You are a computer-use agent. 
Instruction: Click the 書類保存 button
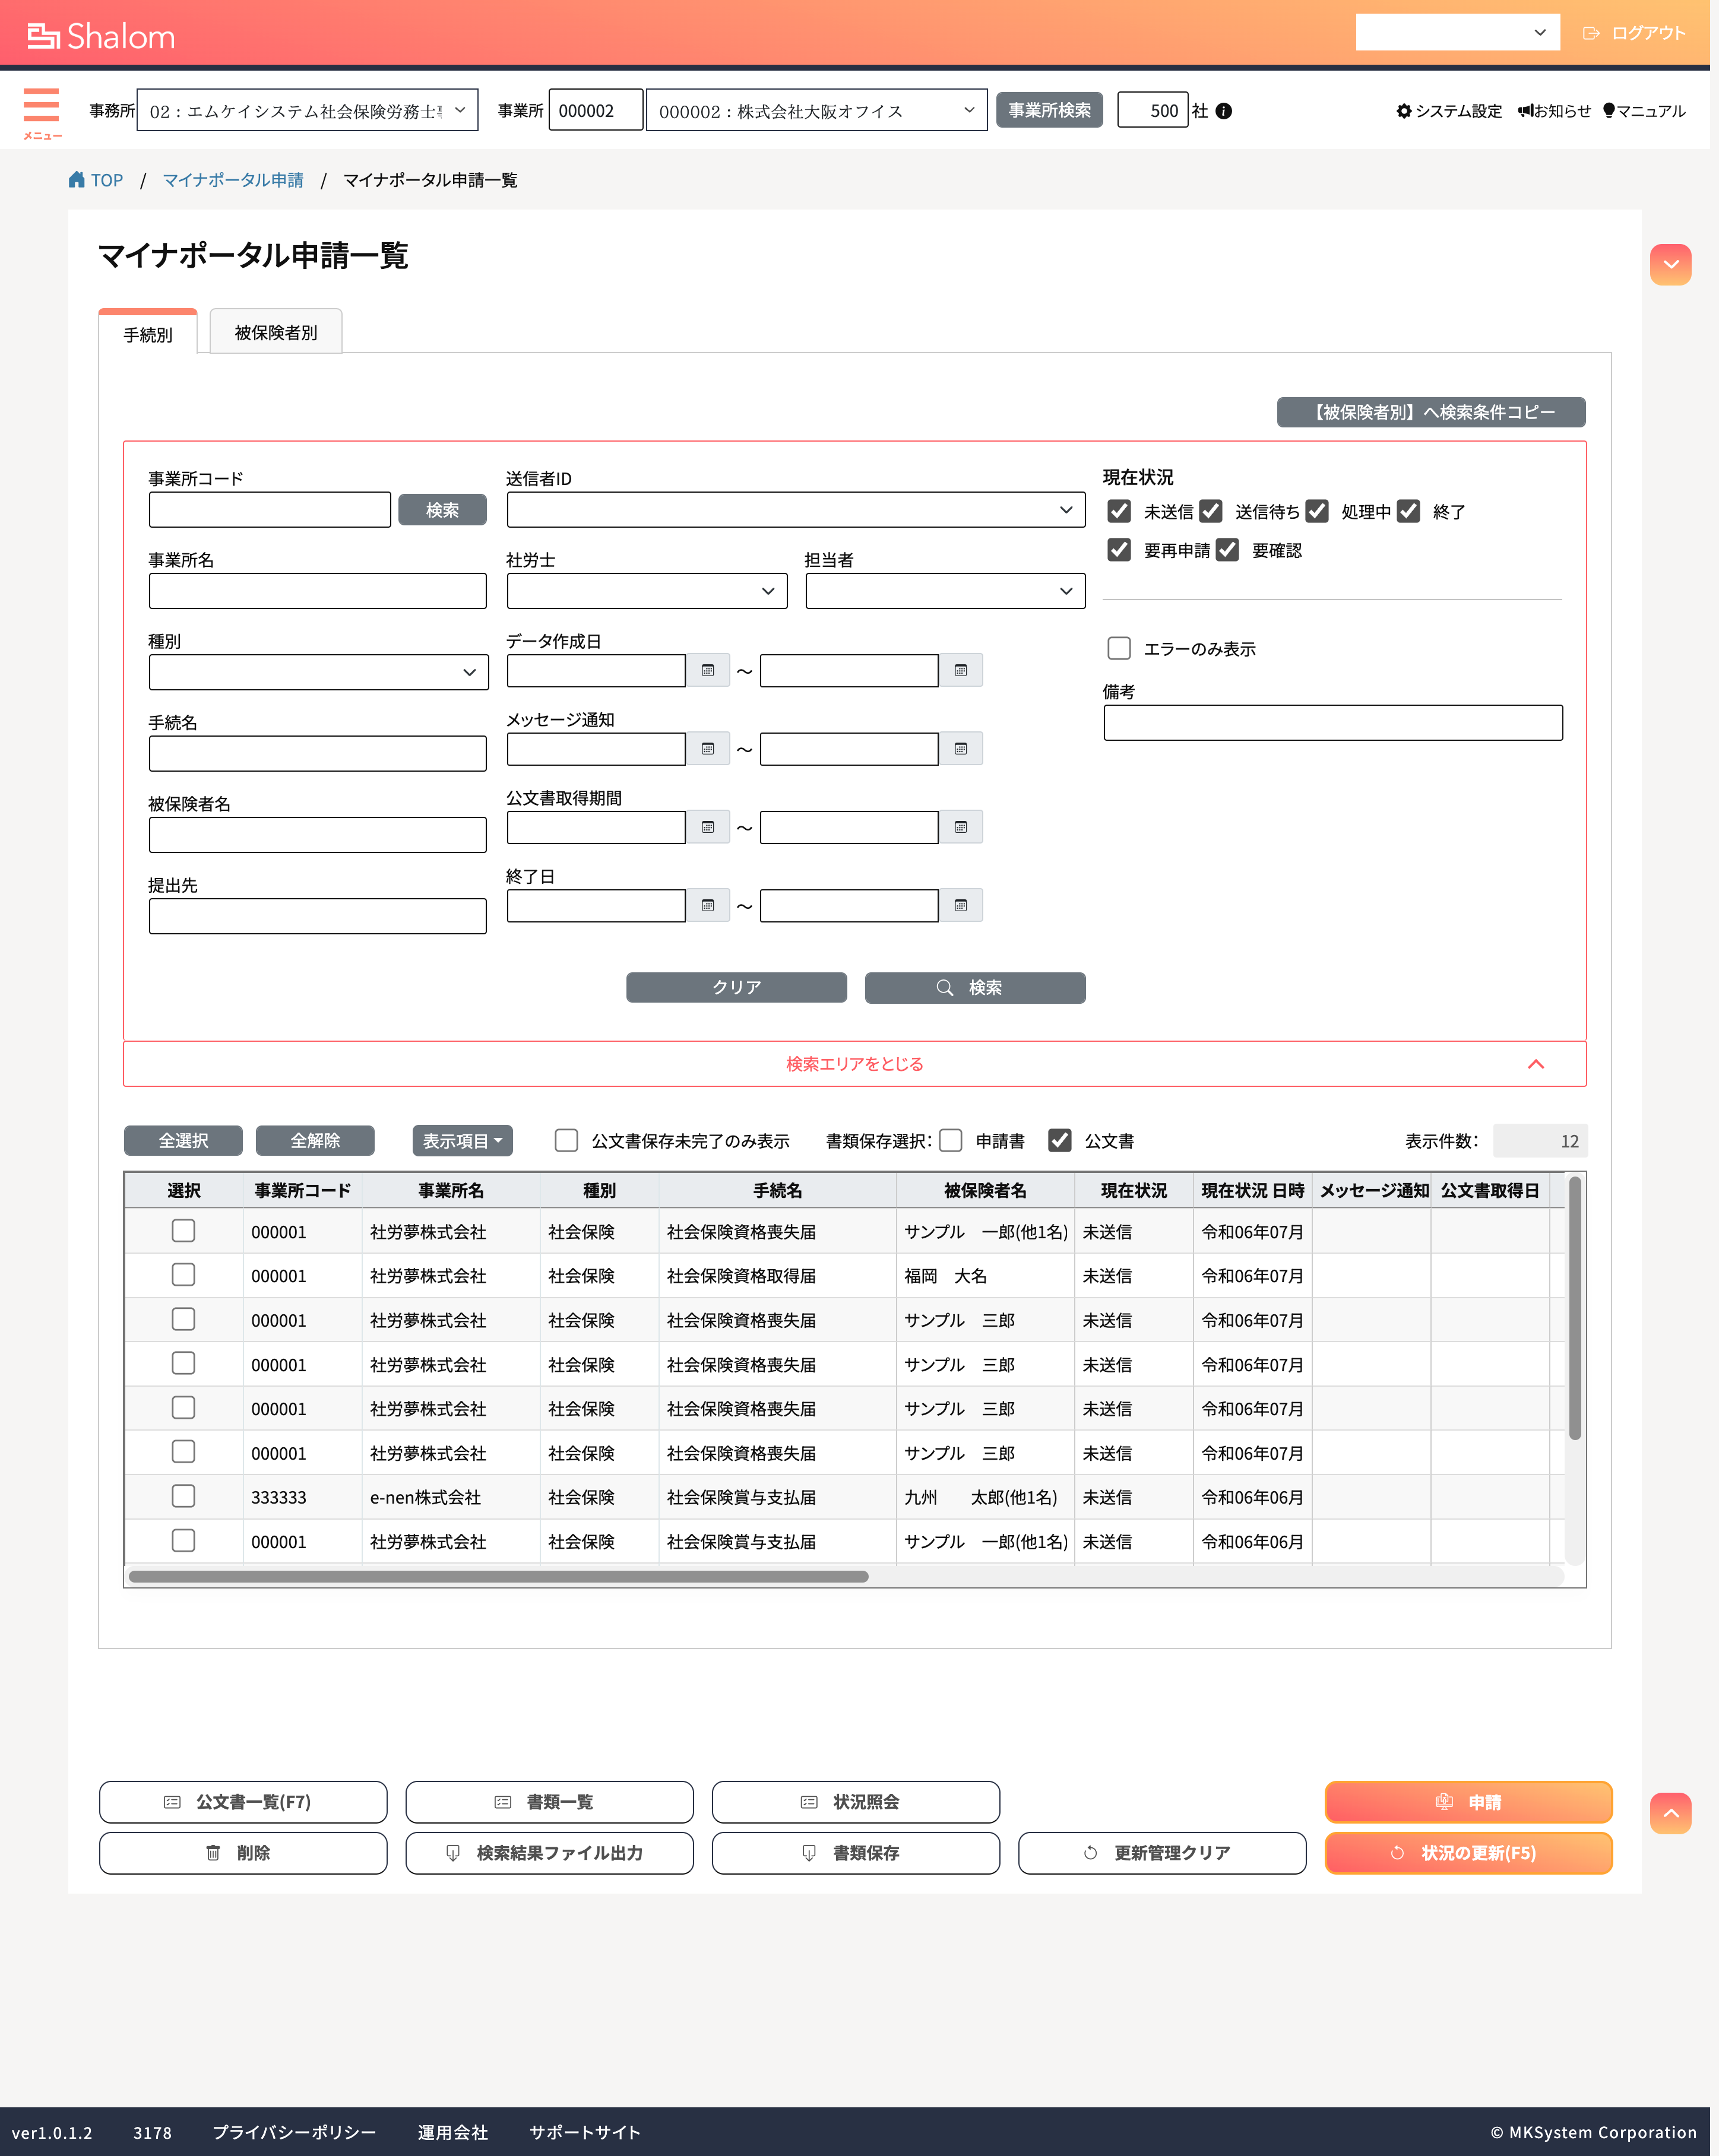[856, 1853]
